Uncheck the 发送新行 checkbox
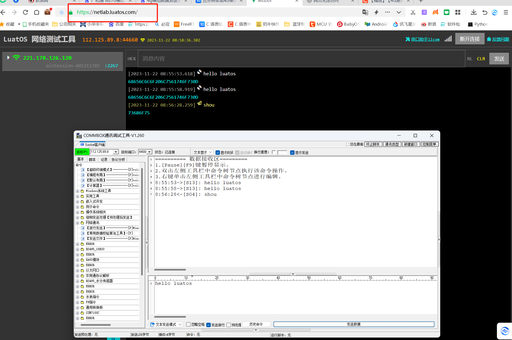 tap(208, 325)
